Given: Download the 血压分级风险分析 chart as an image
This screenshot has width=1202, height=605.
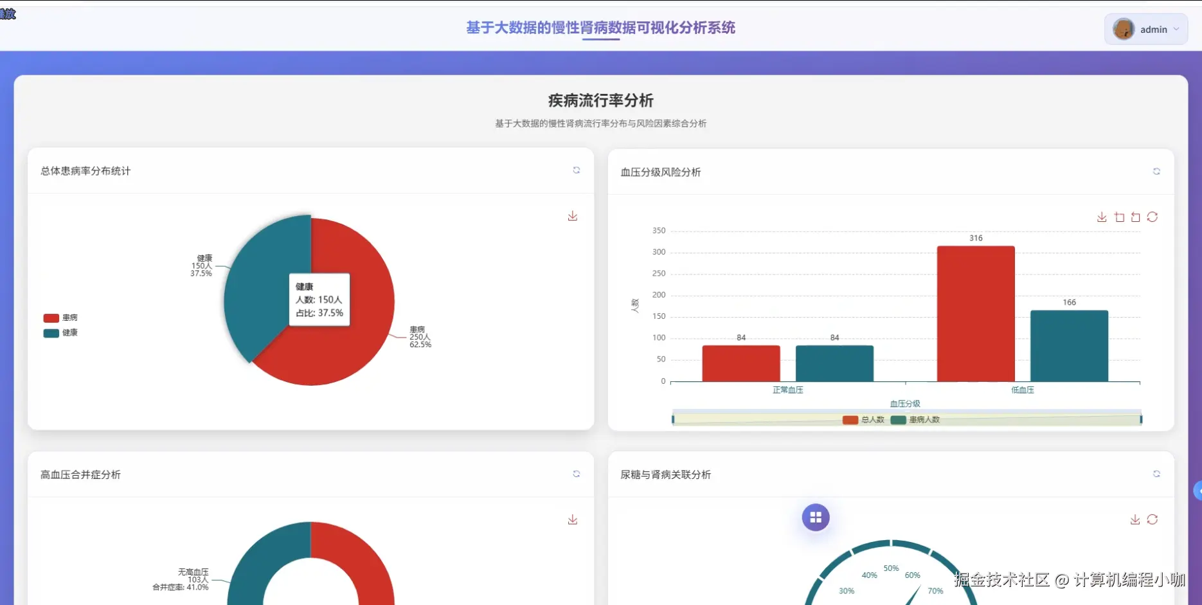Looking at the screenshot, I should click(x=1102, y=217).
